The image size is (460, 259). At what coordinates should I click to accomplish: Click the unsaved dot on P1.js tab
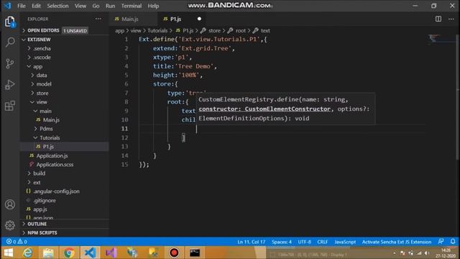tap(199, 19)
